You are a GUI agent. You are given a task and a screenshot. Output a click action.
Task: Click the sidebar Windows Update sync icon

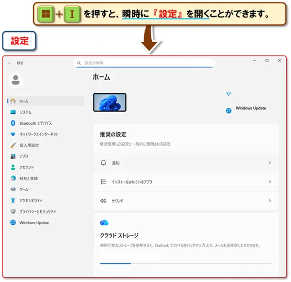tap(13, 223)
